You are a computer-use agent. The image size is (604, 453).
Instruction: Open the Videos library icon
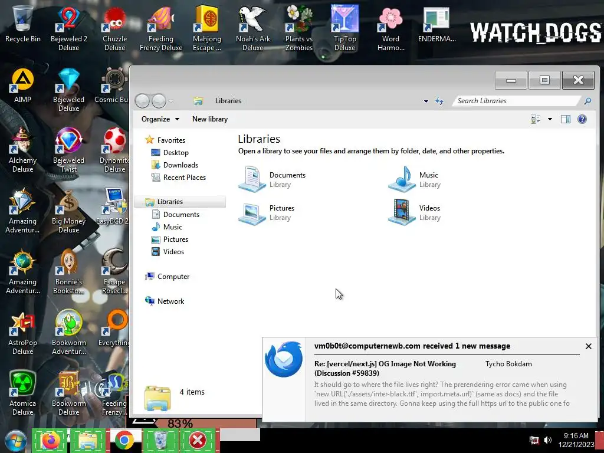point(402,212)
